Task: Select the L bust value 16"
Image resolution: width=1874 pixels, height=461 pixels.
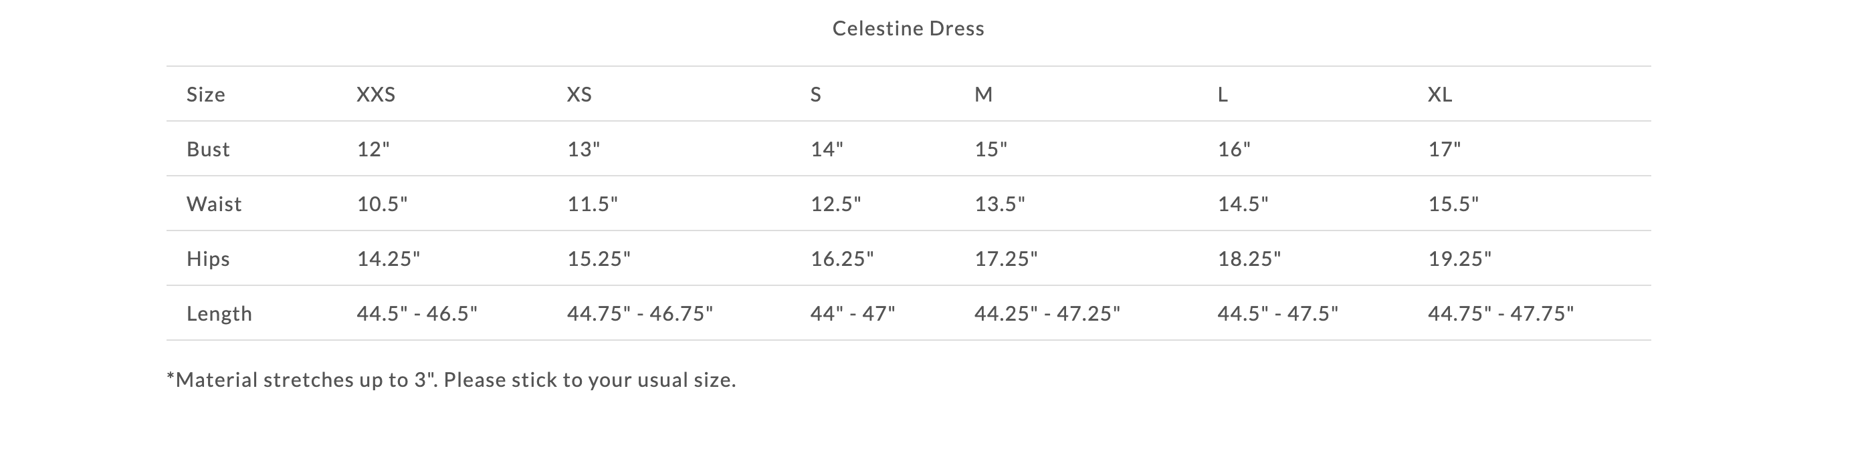Action: (1234, 149)
